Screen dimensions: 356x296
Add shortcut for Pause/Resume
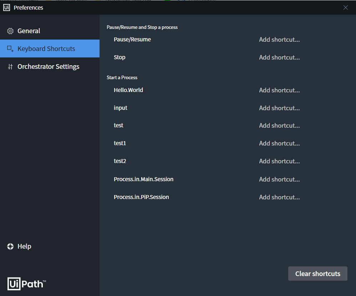pyautogui.click(x=279, y=40)
